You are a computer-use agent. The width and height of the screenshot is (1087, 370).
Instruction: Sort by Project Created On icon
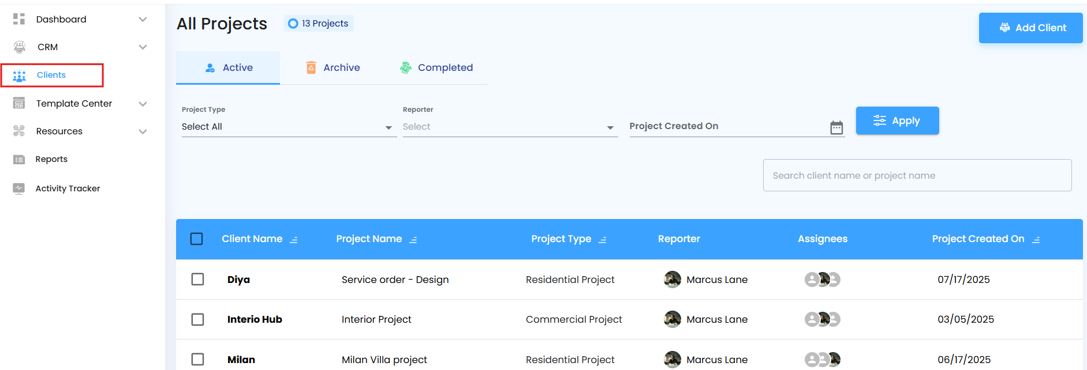pyautogui.click(x=1036, y=240)
